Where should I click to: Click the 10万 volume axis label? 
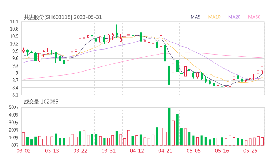coord(13,138)
